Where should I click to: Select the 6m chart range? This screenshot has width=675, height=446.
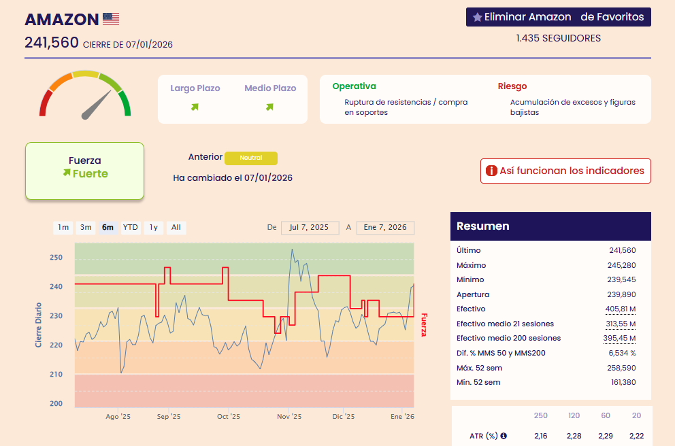point(108,228)
